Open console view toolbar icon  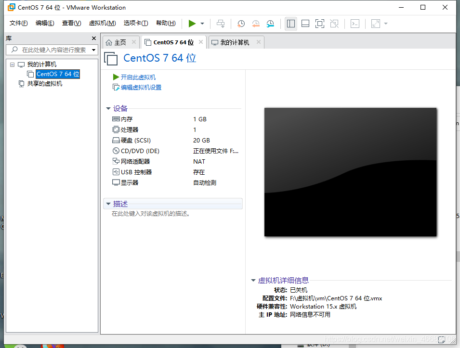click(x=355, y=24)
